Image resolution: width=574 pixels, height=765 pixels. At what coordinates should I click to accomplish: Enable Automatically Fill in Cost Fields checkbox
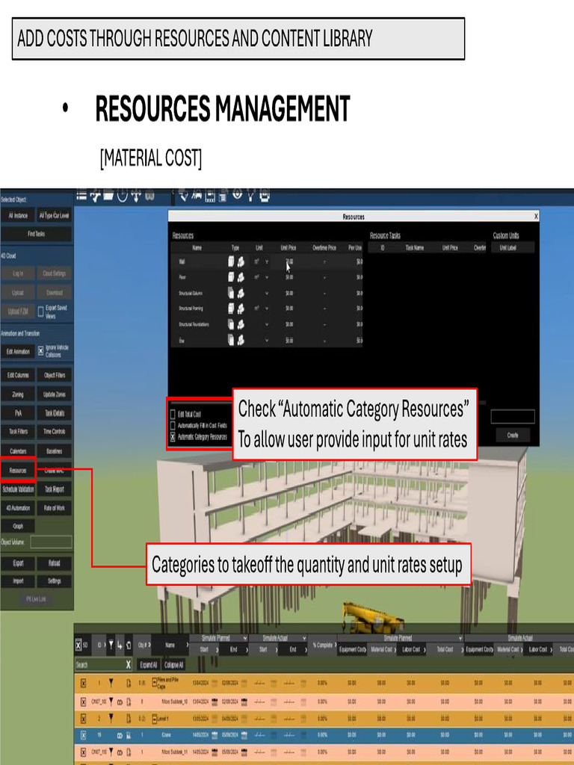[x=173, y=425]
